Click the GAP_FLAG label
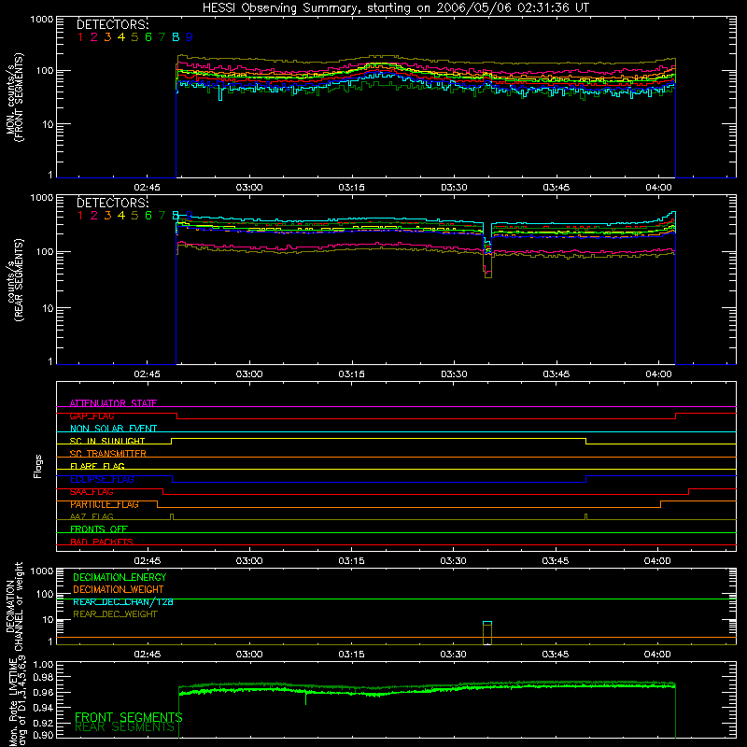 pyautogui.click(x=92, y=416)
